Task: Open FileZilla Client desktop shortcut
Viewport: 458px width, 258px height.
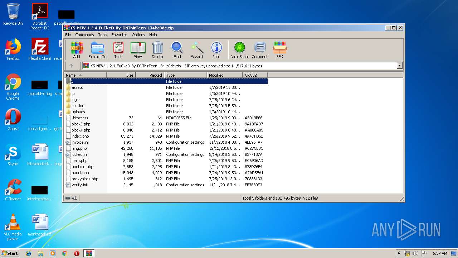Action: tap(40, 49)
